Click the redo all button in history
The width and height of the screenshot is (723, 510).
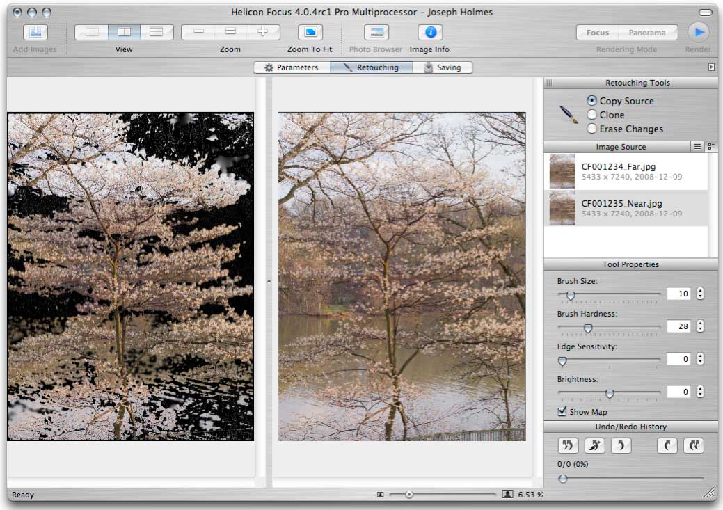click(694, 446)
